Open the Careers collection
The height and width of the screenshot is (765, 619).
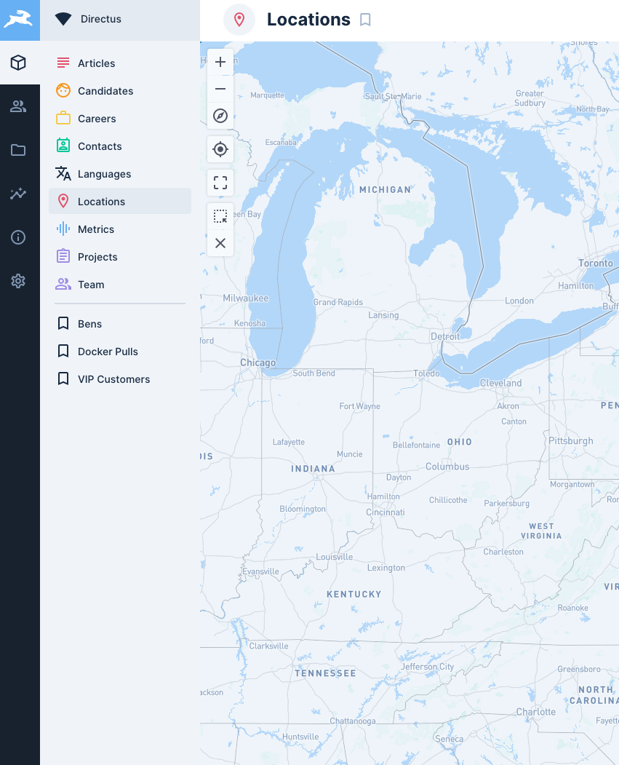[120, 119]
